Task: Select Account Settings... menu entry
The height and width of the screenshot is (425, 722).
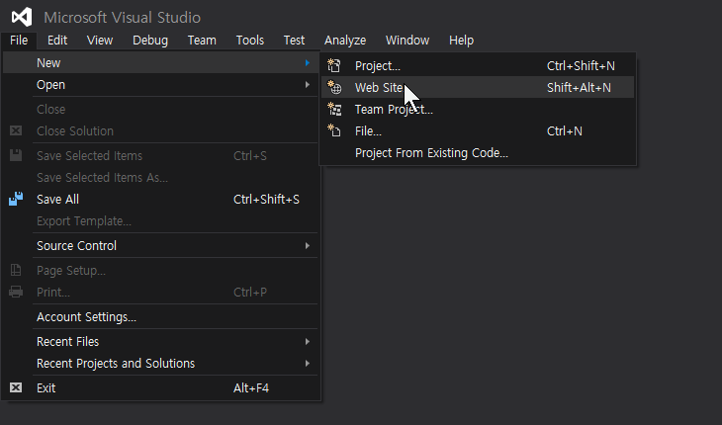Action: [x=160, y=317]
